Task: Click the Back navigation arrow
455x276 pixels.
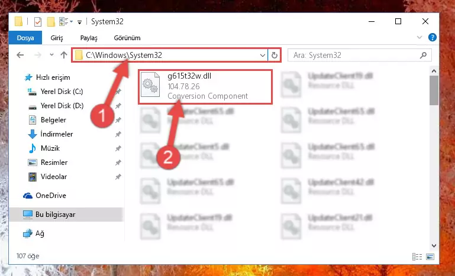Action: click(20, 55)
